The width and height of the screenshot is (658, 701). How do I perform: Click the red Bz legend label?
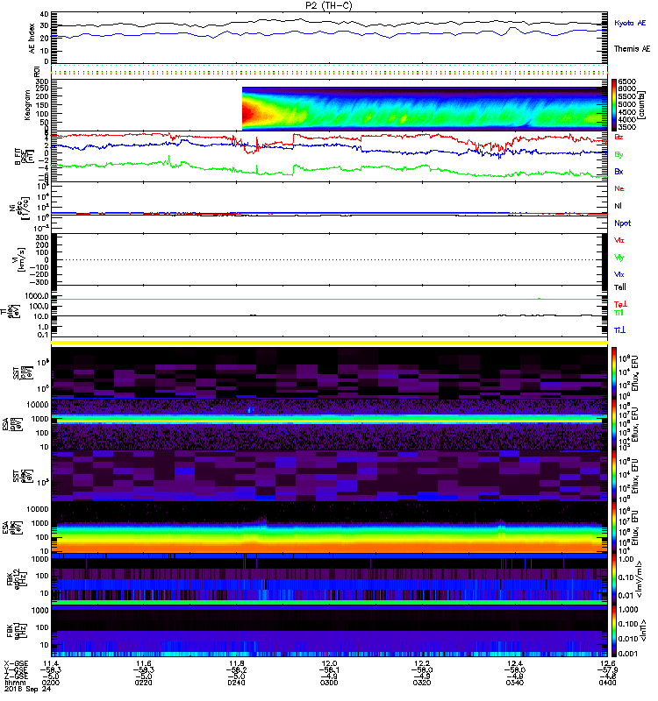619,137
